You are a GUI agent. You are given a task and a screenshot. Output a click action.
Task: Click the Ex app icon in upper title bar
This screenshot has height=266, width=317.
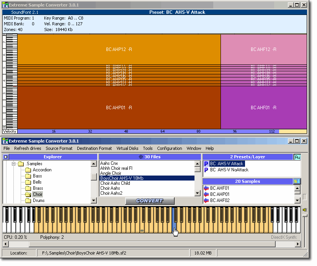5,5
